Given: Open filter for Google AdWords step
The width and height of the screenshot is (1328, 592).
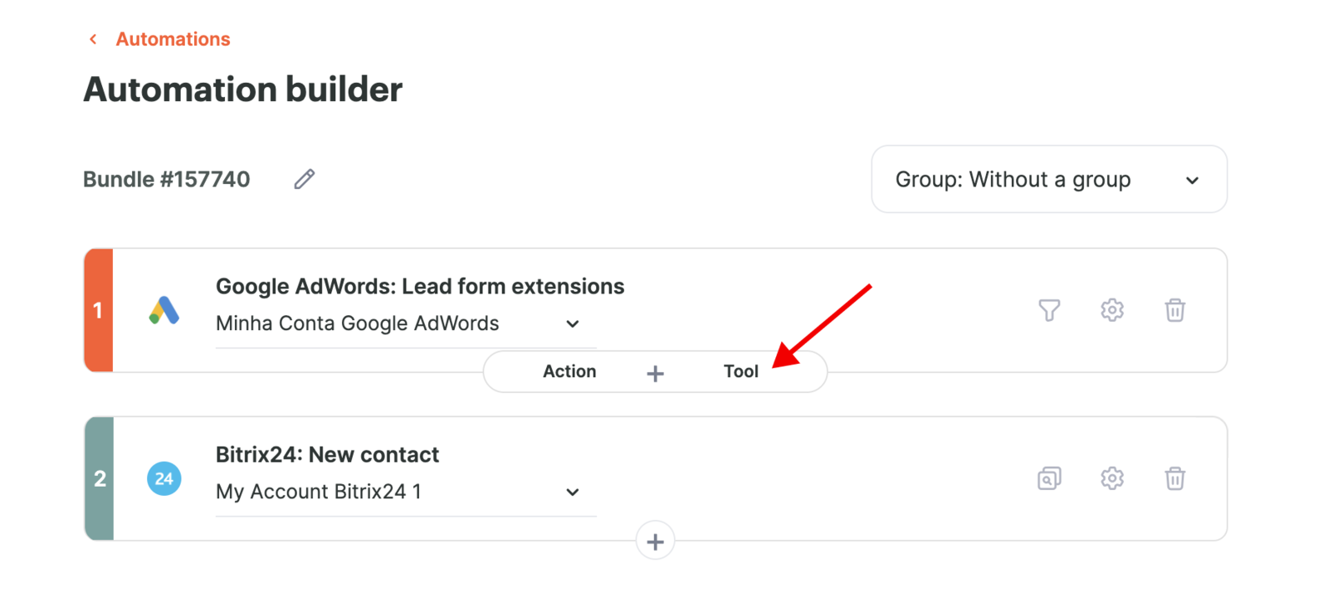Looking at the screenshot, I should point(1049,310).
